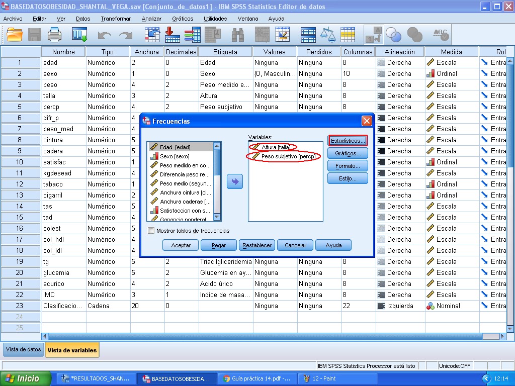Screen dimensions: 515x386
Task: Select Anchura cintura in the variable list
Action: pos(180,192)
